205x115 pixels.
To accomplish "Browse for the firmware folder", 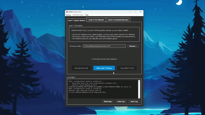I will tap(133, 46).
